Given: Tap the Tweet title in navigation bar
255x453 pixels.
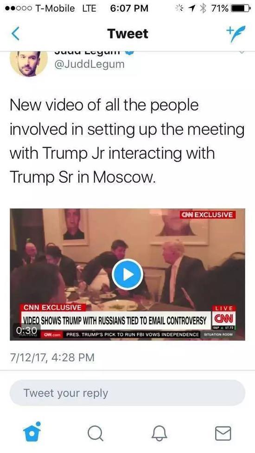Looking at the screenshot, I should point(127,33).
